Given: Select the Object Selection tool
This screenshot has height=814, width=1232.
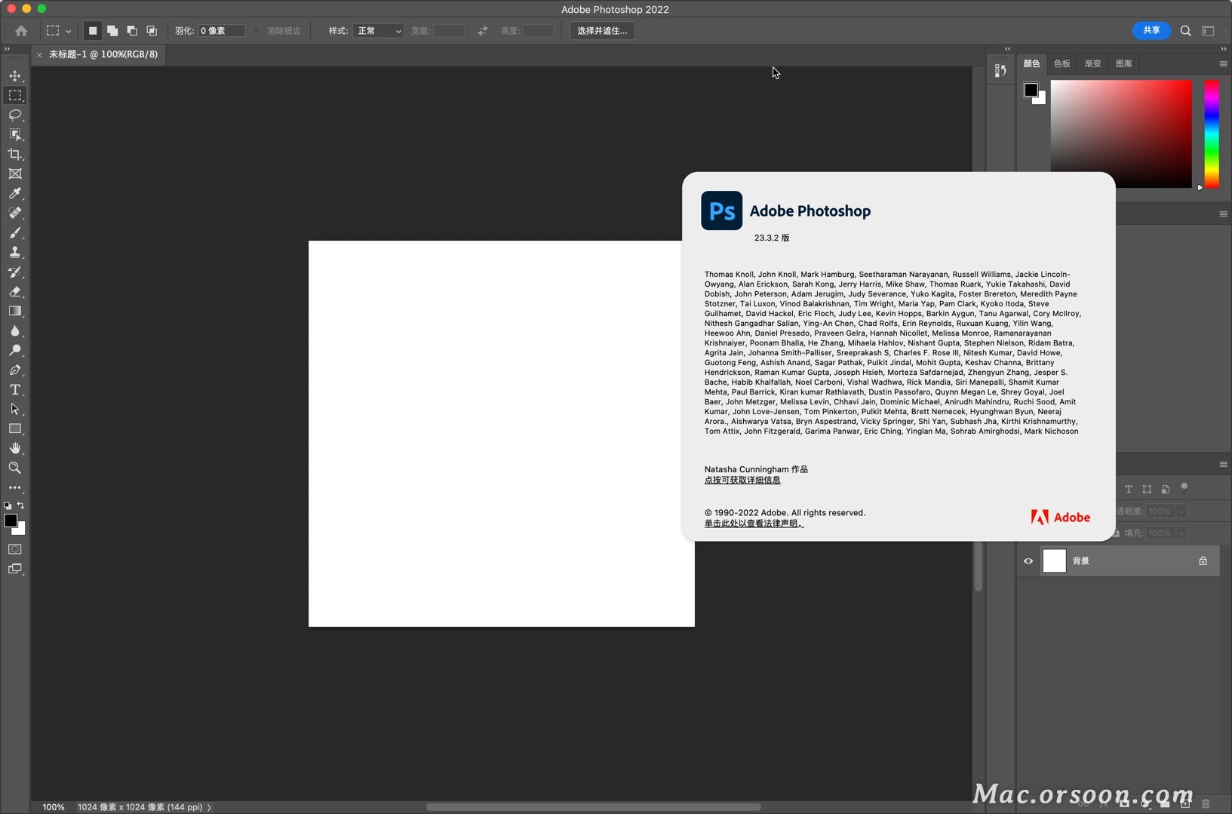Looking at the screenshot, I should click(x=15, y=134).
